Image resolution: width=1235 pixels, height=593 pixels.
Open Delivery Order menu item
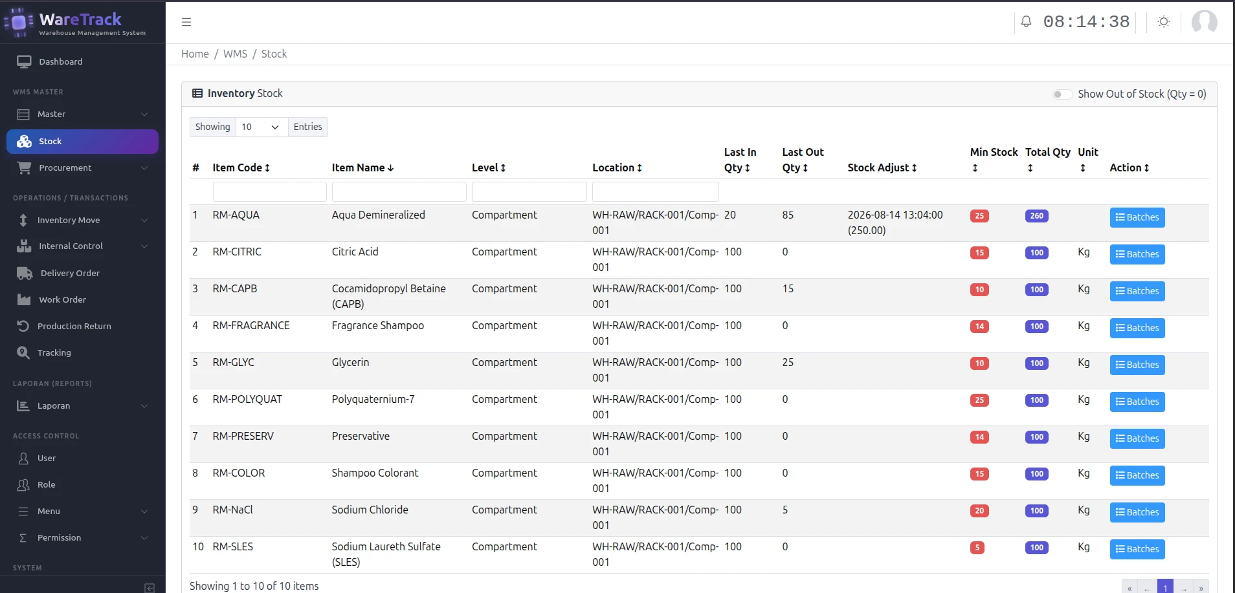pyautogui.click(x=82, y=273)
